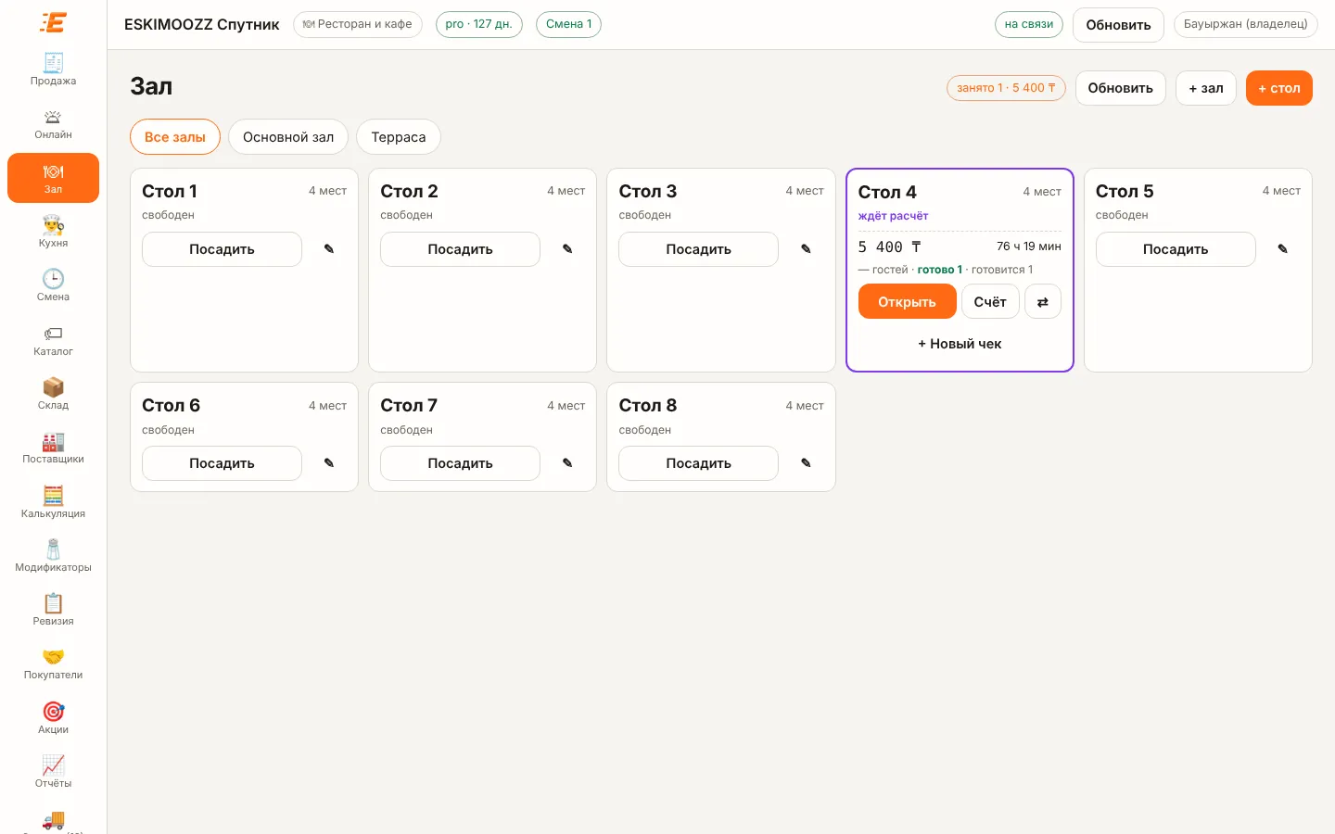1335x834 pixels.
Task: Edit Стол 7 with pencil icon
Action: [567, 463]
